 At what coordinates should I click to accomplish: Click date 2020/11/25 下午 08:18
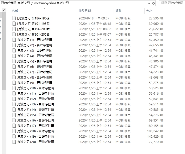point(95,24)
